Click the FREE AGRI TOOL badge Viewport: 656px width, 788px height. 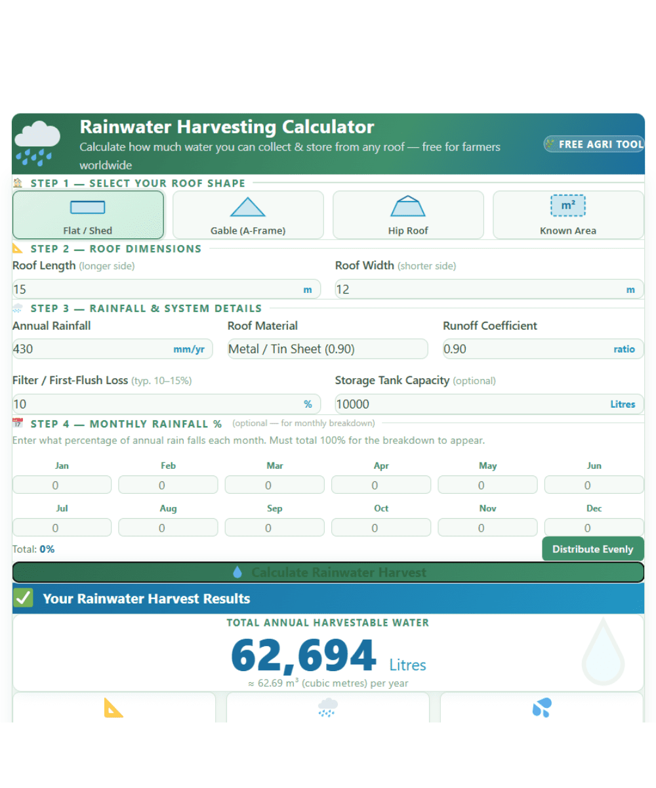point(594,144)
